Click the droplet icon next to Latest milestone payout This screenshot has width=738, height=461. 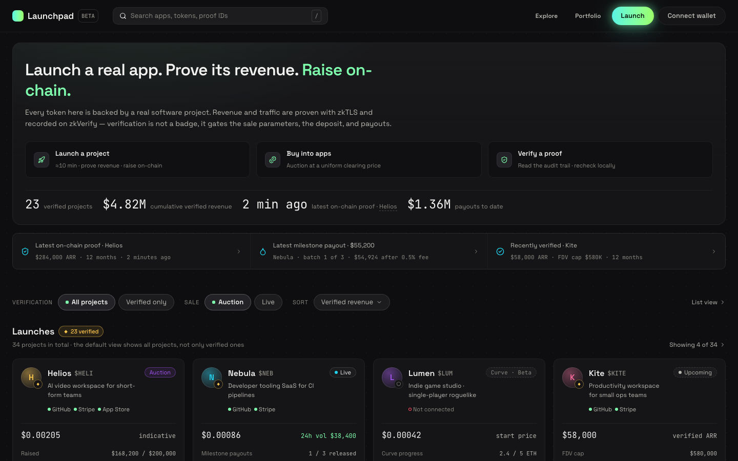coord(263,252)
